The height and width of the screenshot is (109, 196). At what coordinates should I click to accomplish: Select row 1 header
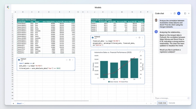click(x=12, y=14)
